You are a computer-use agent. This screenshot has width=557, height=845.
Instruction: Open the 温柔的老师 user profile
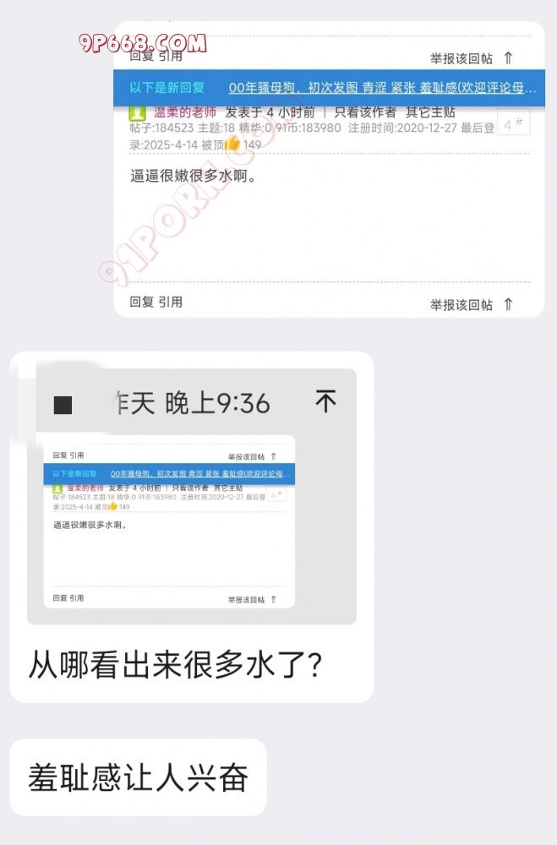(185, 112)
